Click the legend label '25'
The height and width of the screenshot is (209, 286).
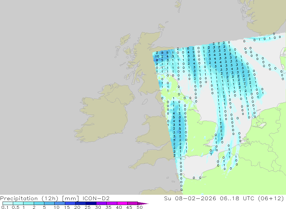pyautogui.click(x=88, y=207)
